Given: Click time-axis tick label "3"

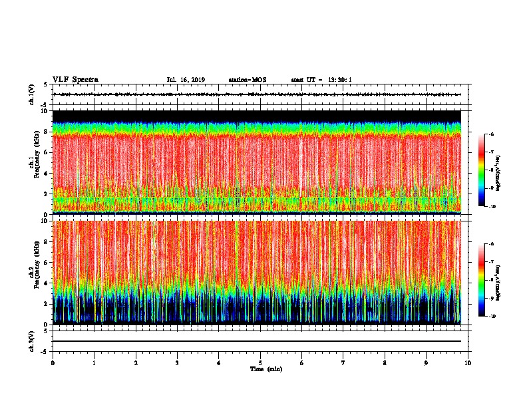Looking at the screenshot, I should point(177,362).
